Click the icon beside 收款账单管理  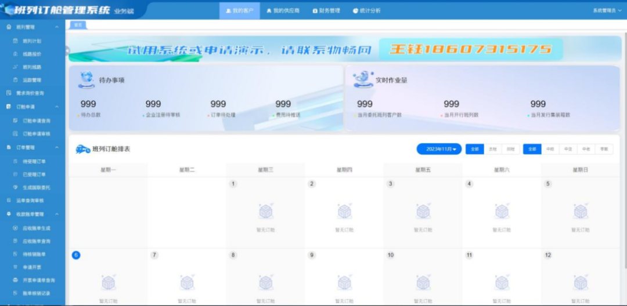[9, 214]
